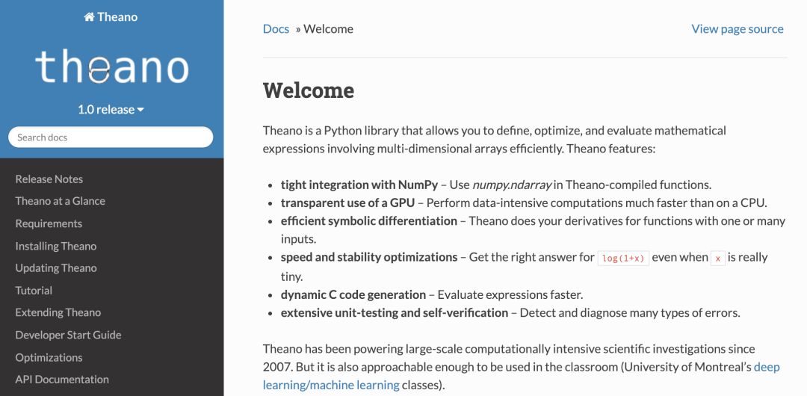The height and width of the screenshot is (396, 807).
Task: Go to Requirements section
Action: coord(49,223)
